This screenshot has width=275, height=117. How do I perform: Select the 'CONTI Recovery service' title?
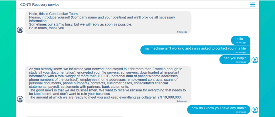(x=40, y=5)
